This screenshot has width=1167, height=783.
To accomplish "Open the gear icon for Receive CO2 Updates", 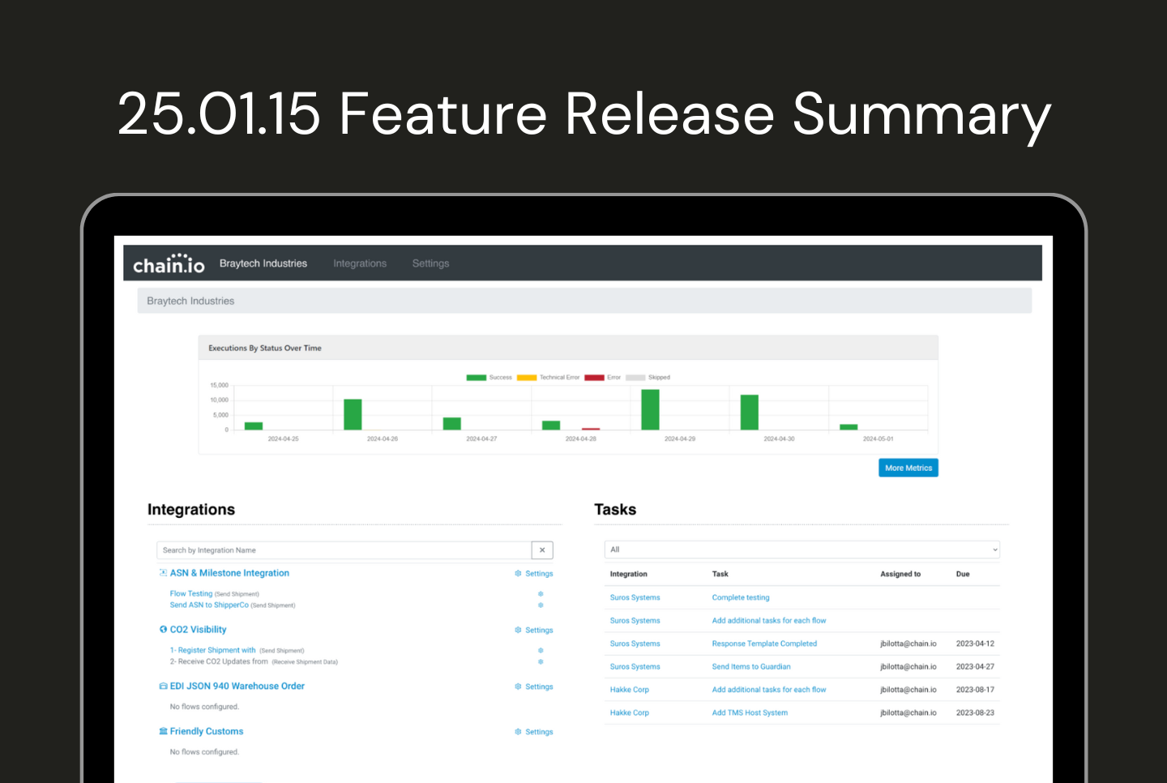I will [541, 662].
